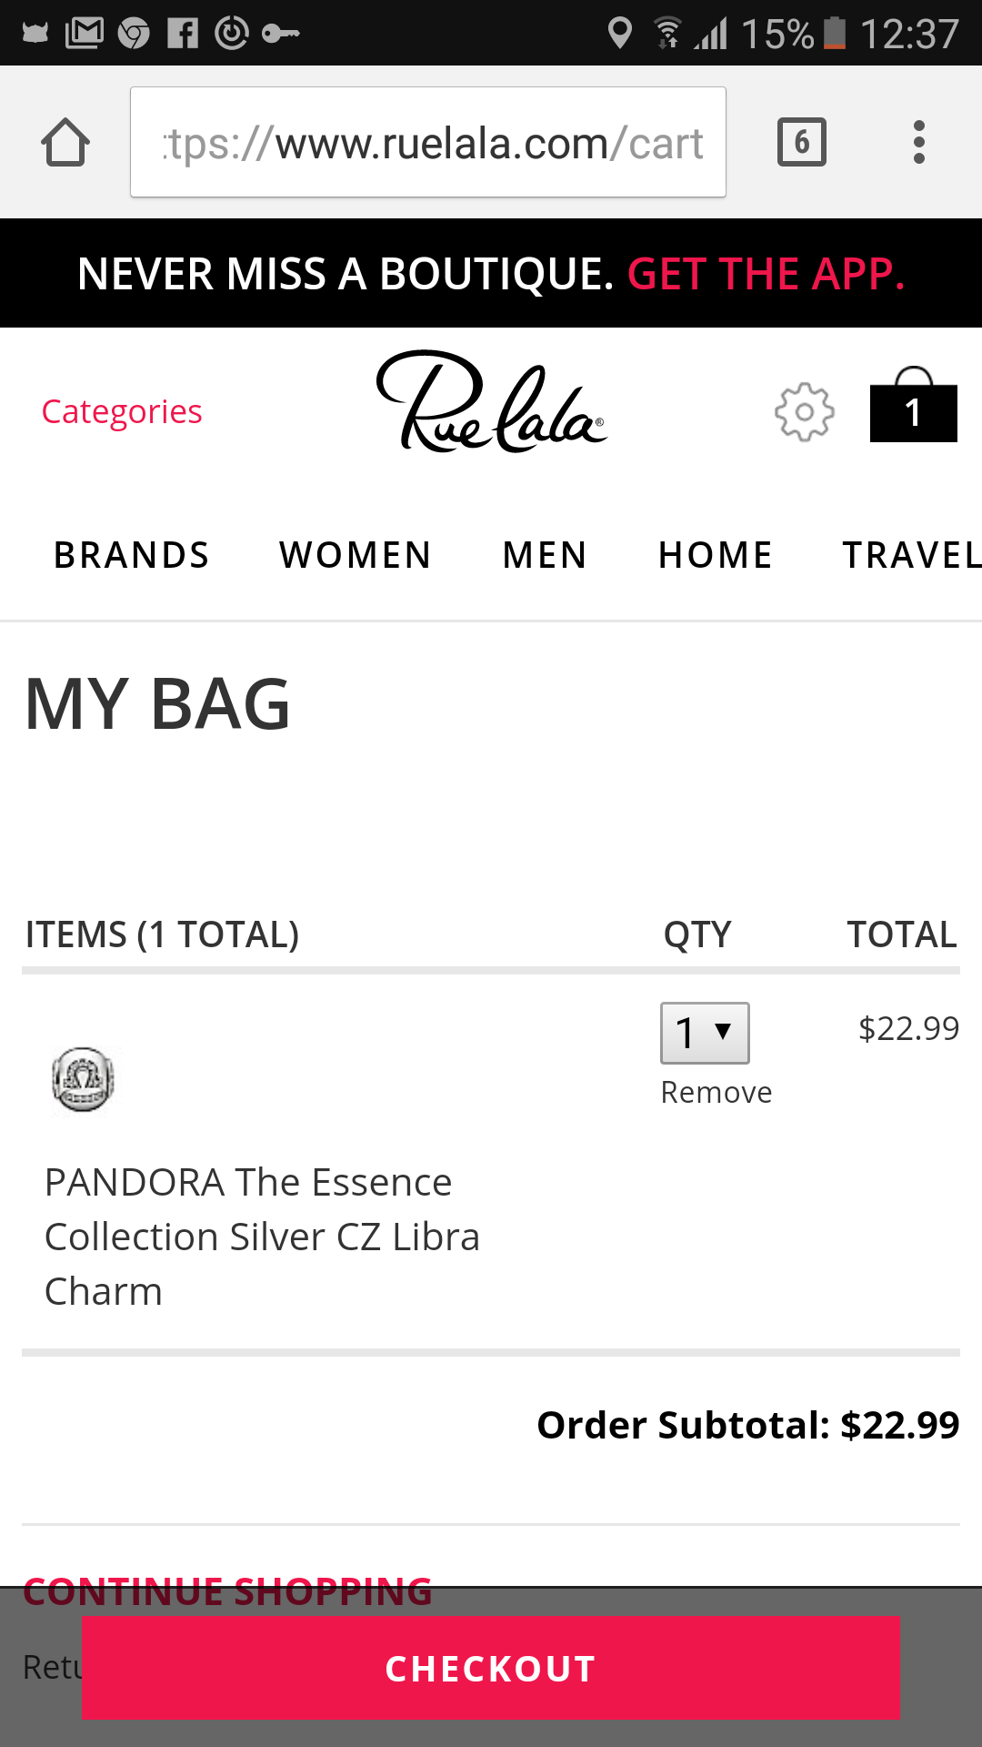Focus the browser URL address bar
Image resolution: width=982 pixels, height=1747 pixels.
(428, 143)
